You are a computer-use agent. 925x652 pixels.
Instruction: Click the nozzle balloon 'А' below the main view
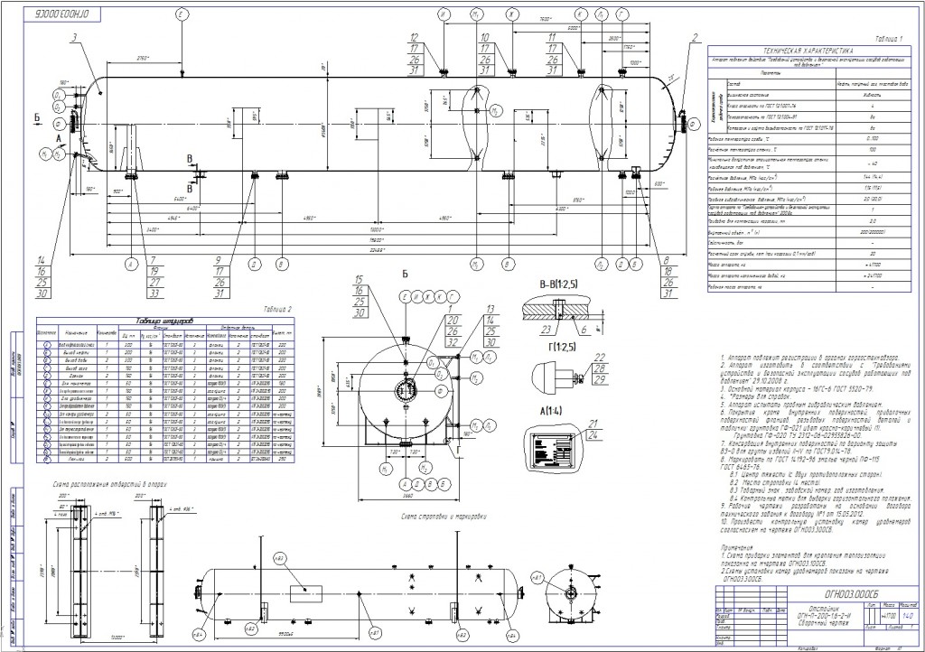pos(131,265)
